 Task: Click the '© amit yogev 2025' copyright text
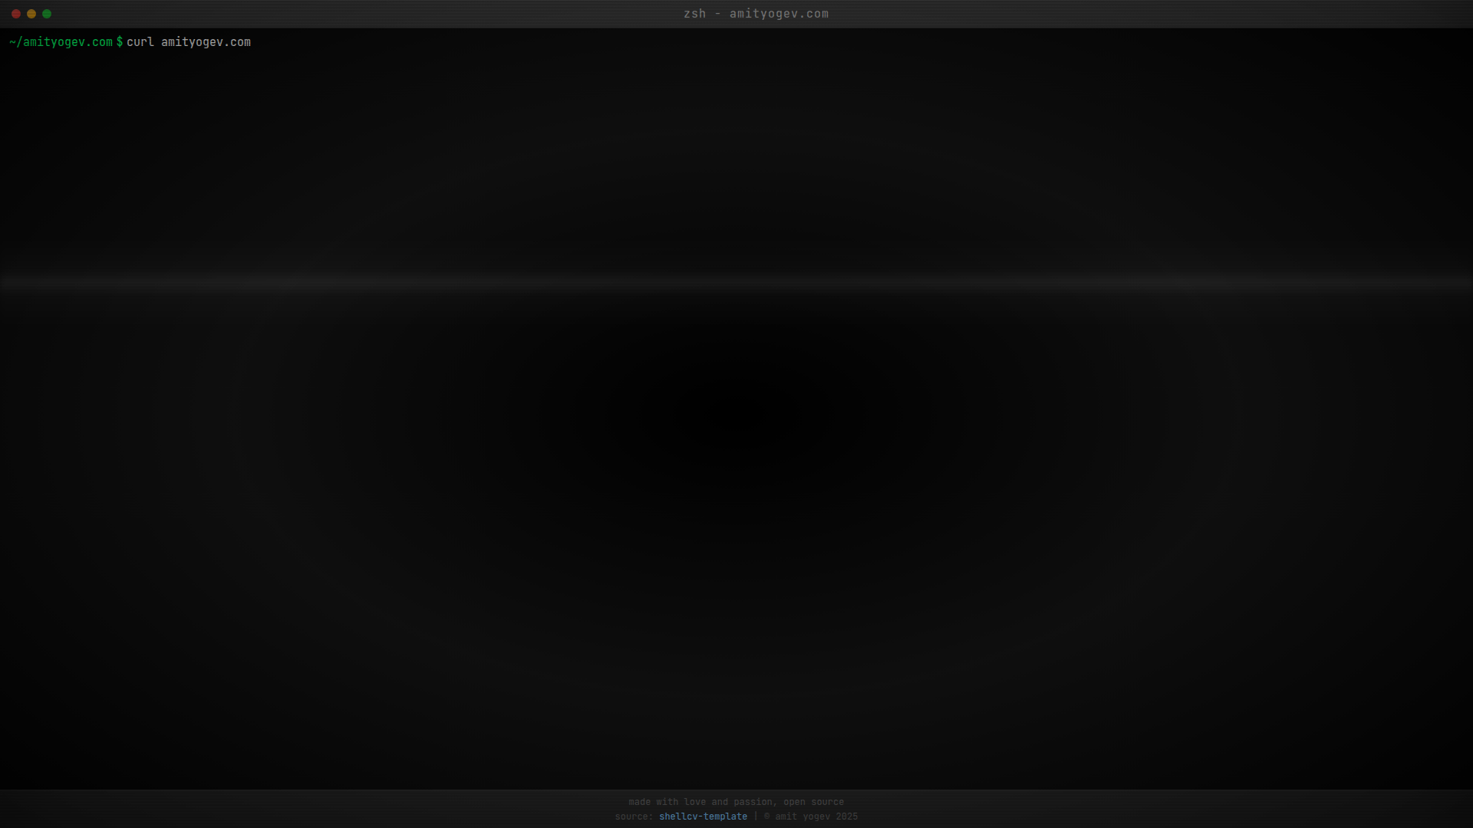pos(811,816)
